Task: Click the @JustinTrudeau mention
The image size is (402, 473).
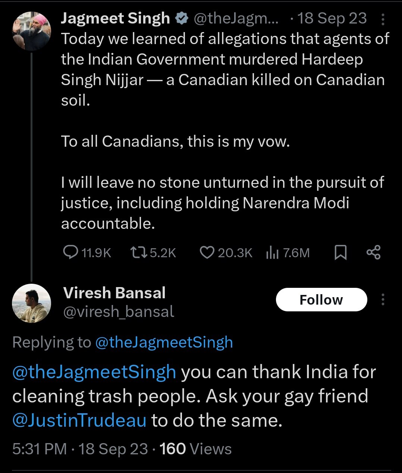Action: pyautogui.click(x=79, y=420)
